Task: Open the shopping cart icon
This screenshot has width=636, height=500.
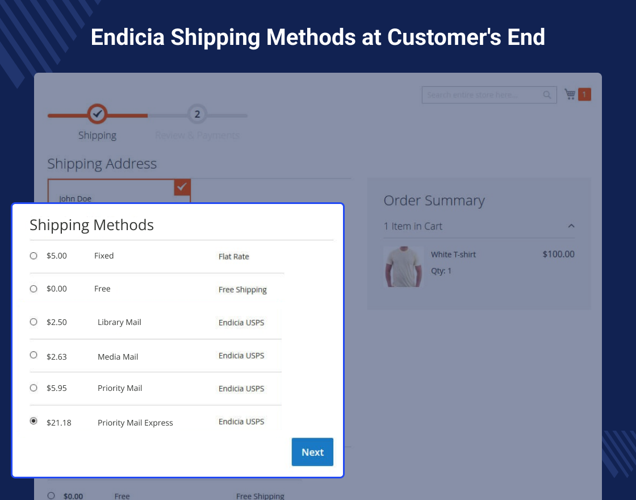Action: coord(570,94)
